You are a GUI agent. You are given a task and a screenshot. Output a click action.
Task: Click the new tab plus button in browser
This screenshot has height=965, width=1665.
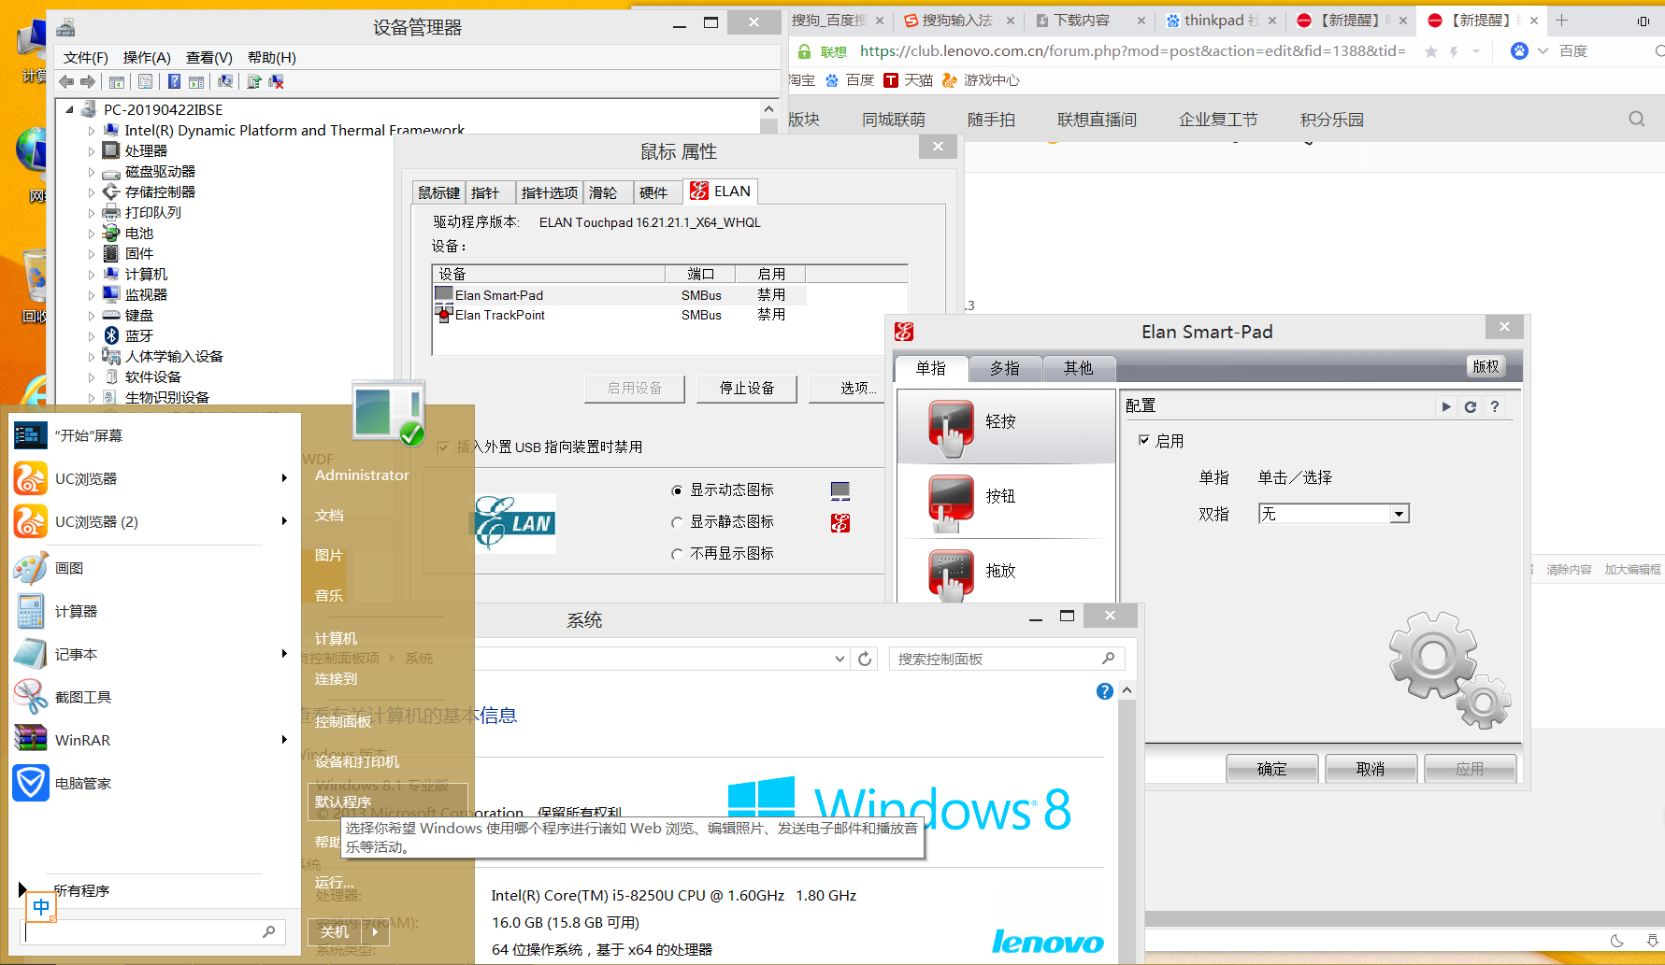pos(1561,21)
